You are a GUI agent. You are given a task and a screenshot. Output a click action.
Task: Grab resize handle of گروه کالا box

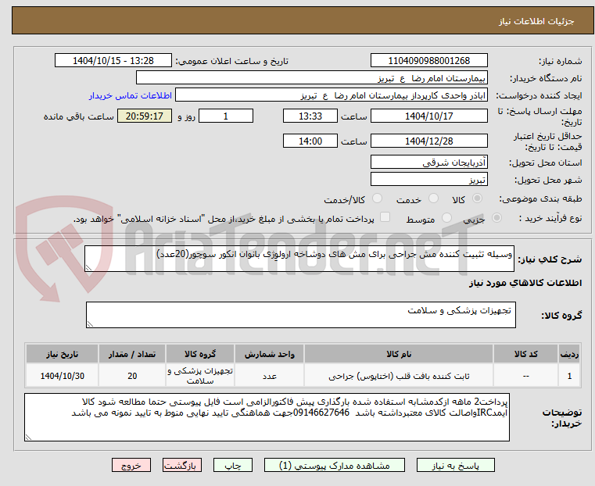pos(91,323)
